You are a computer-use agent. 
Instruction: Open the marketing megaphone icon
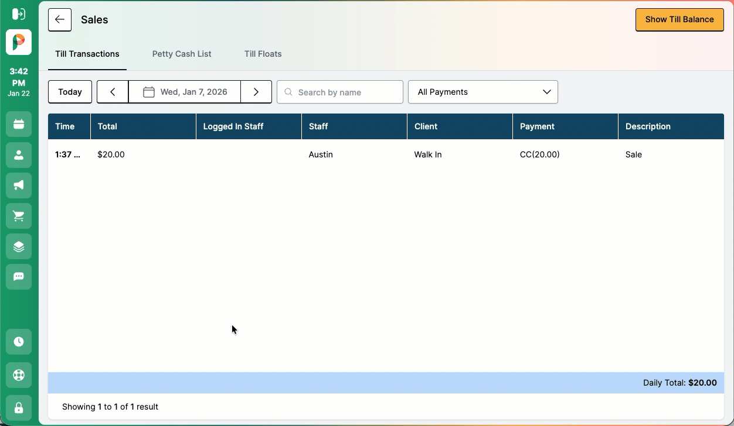click(x=19, y=185)
